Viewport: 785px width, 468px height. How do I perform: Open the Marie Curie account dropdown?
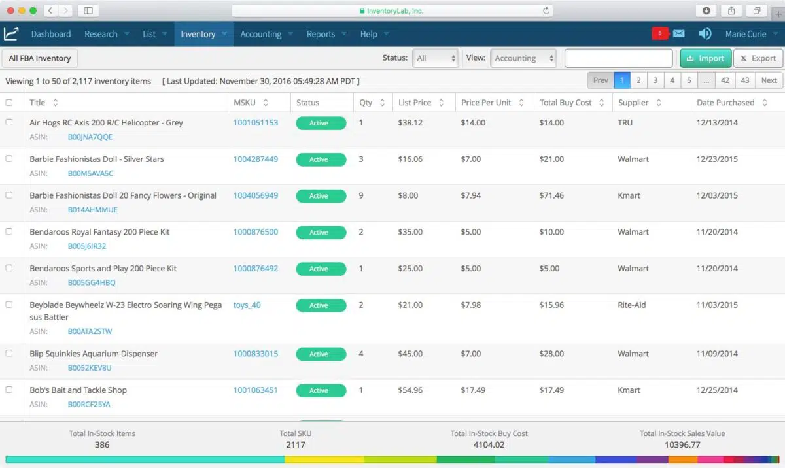click(x=749, y=33)
